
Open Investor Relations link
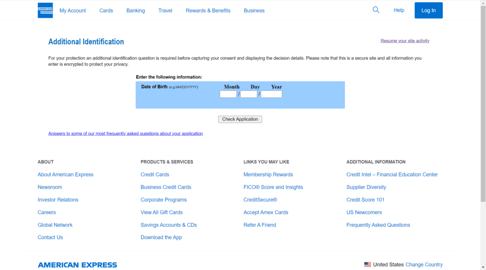click(58, 200)
